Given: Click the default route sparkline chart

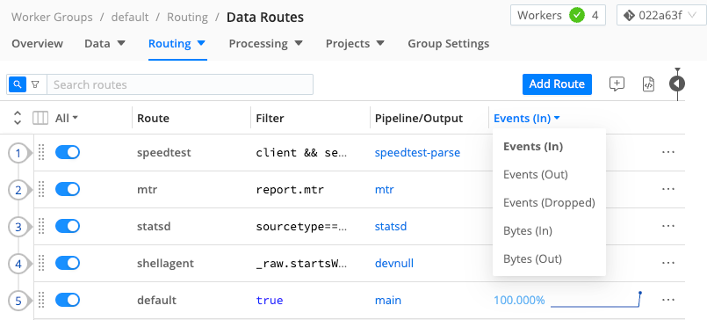Looking at the screenshot, I should 596,300.
